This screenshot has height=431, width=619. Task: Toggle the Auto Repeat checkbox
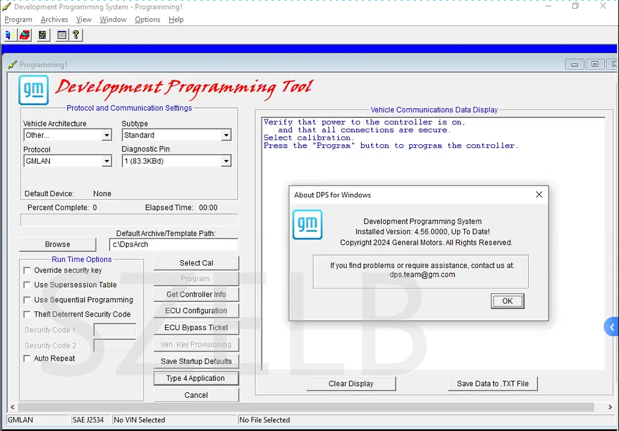[27, 358]
